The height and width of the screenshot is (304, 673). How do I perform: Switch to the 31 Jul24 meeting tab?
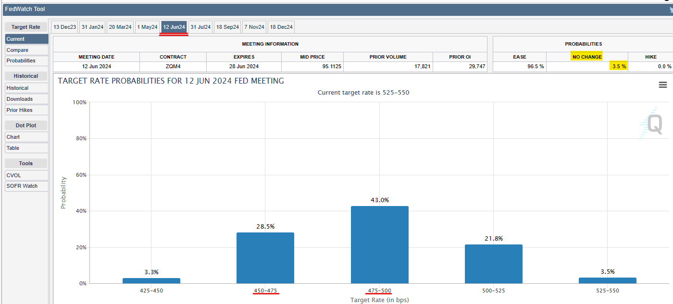tap(200, 27)
